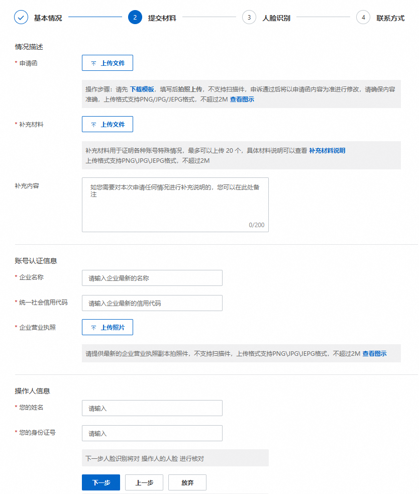Click the 统一社会信用代码 input field
Image resolution: width=419 pixels, height=494 pixels.
click(152, 303)
